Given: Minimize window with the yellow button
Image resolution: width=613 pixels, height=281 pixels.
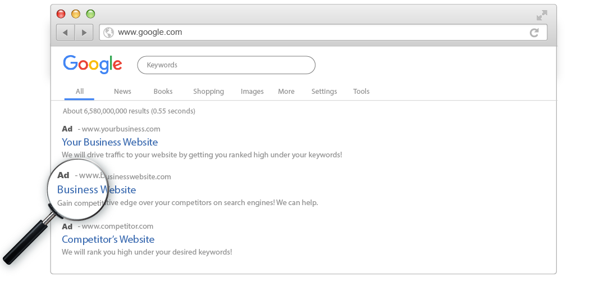Looking at the screenshot, I should coord(76,14).
